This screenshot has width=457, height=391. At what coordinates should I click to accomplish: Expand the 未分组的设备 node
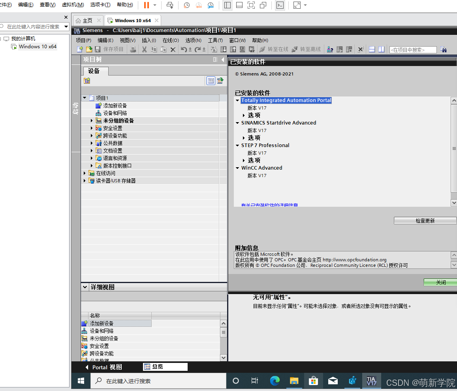(92, 121)
